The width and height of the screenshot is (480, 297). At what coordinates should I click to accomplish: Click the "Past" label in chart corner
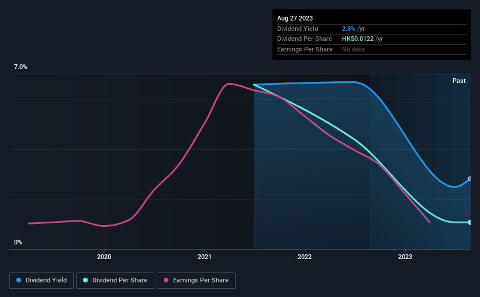(459, 81)
